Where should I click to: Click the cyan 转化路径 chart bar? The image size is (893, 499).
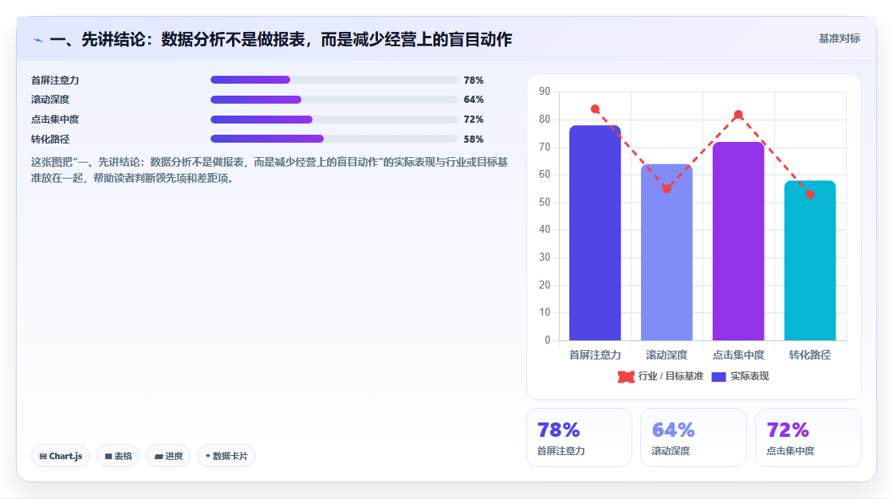[810, 261]
